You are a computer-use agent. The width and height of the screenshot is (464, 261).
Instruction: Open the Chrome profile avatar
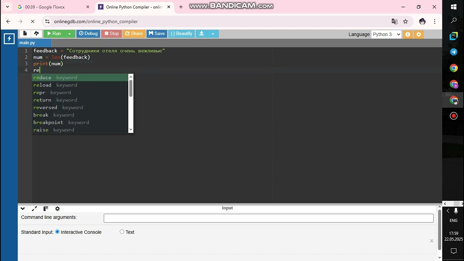click(422, 21)
